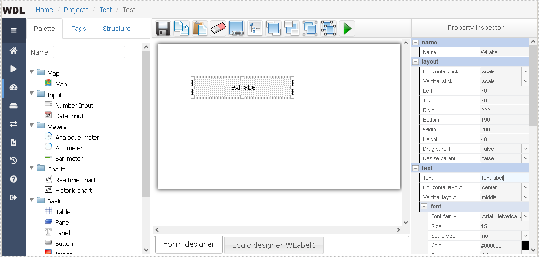Screen dimensions: 539x257
Task: Switch to the Structure tab
Action: pyautogui.click(x=117, y=29)
